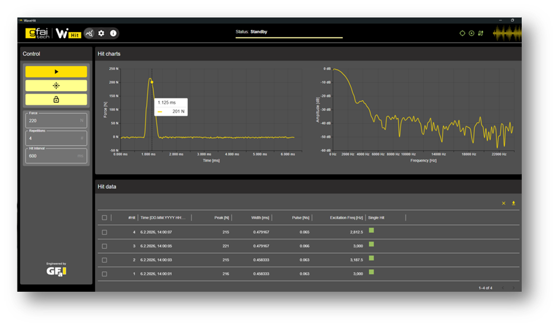The image size is (556, 326).
Task: Click the peak value 221
Action: pyautogui.click(x=226, y=246)
